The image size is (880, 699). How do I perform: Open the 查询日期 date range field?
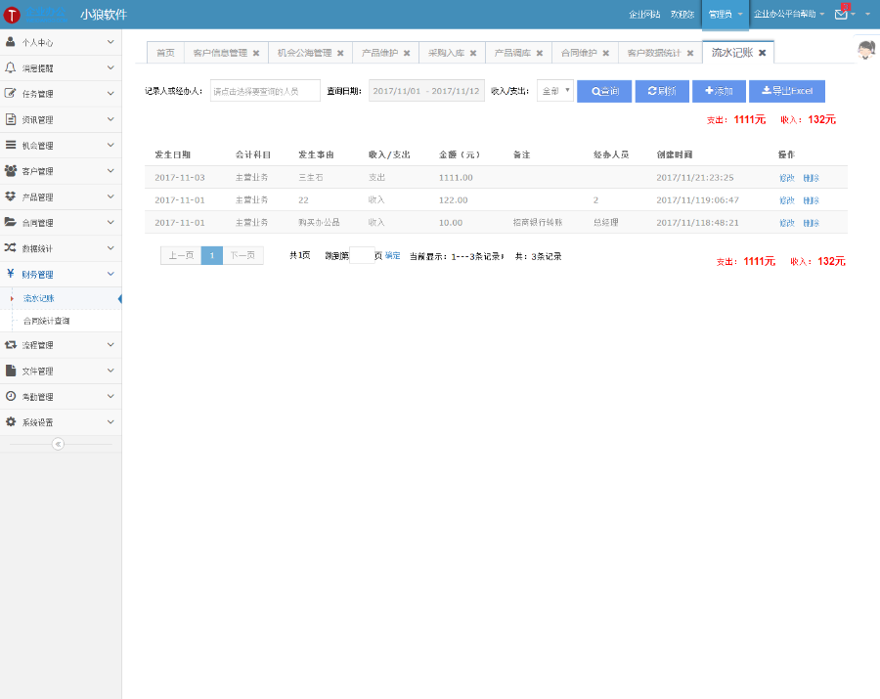[426, 91]
